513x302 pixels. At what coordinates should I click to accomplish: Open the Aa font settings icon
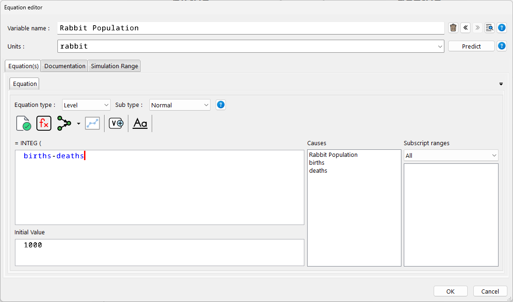click(x=140, y=123)
